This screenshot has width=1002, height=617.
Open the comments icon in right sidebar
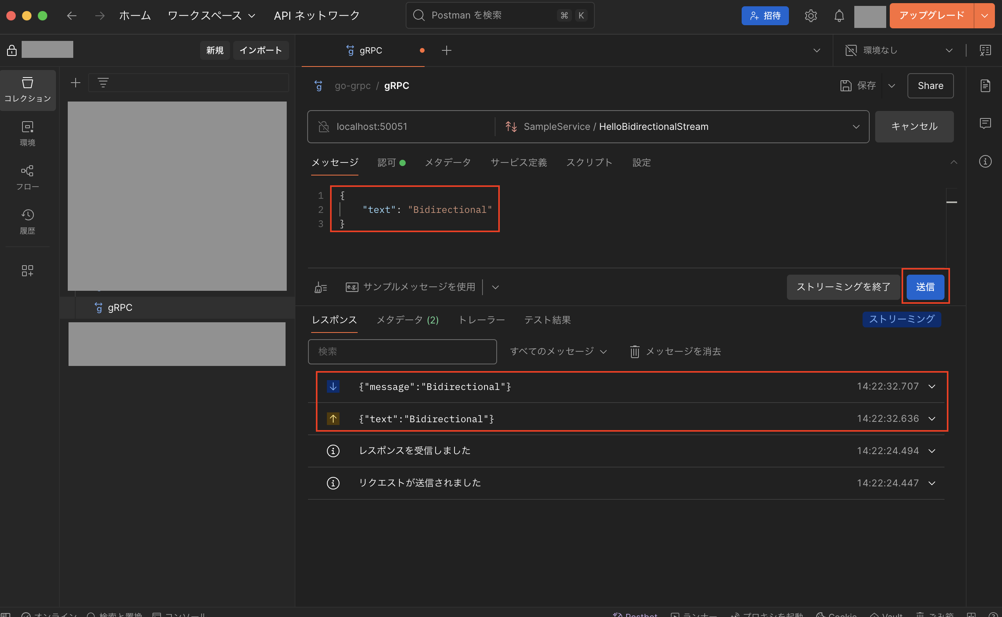[x=985, y=123]
